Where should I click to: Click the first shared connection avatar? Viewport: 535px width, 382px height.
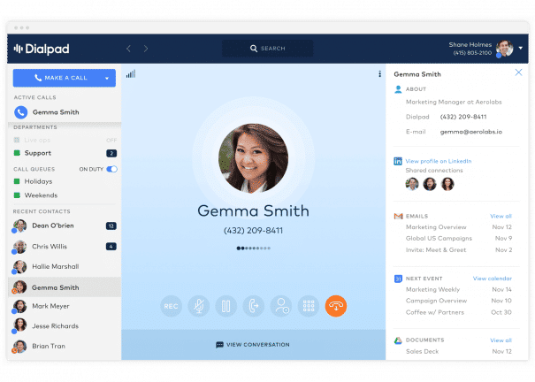click(x=412, y=184)
